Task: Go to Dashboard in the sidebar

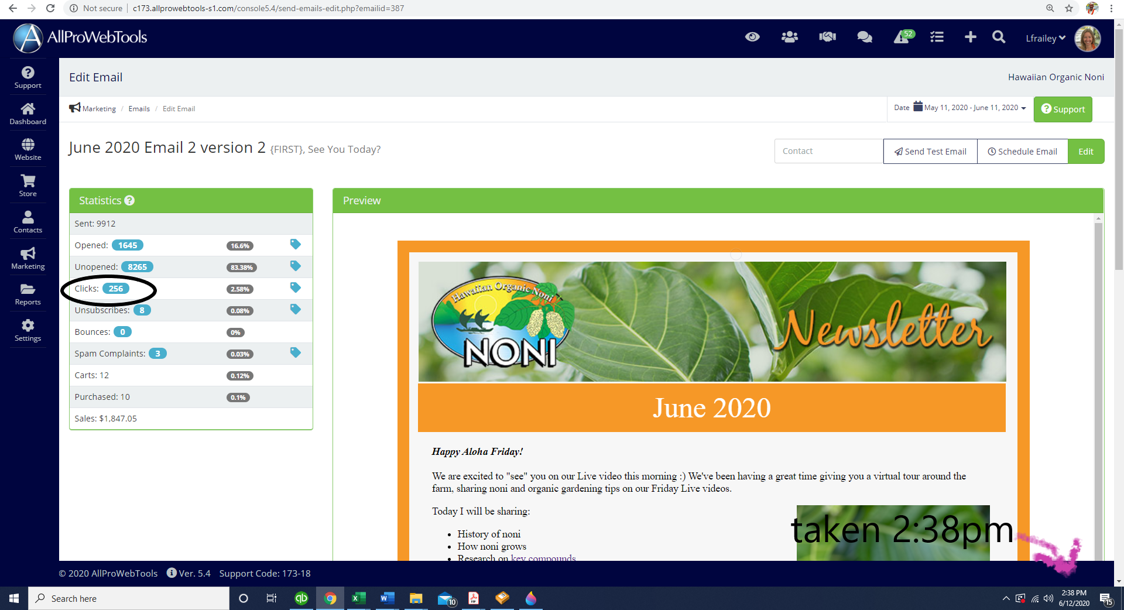Action: (x=28, y=114)
